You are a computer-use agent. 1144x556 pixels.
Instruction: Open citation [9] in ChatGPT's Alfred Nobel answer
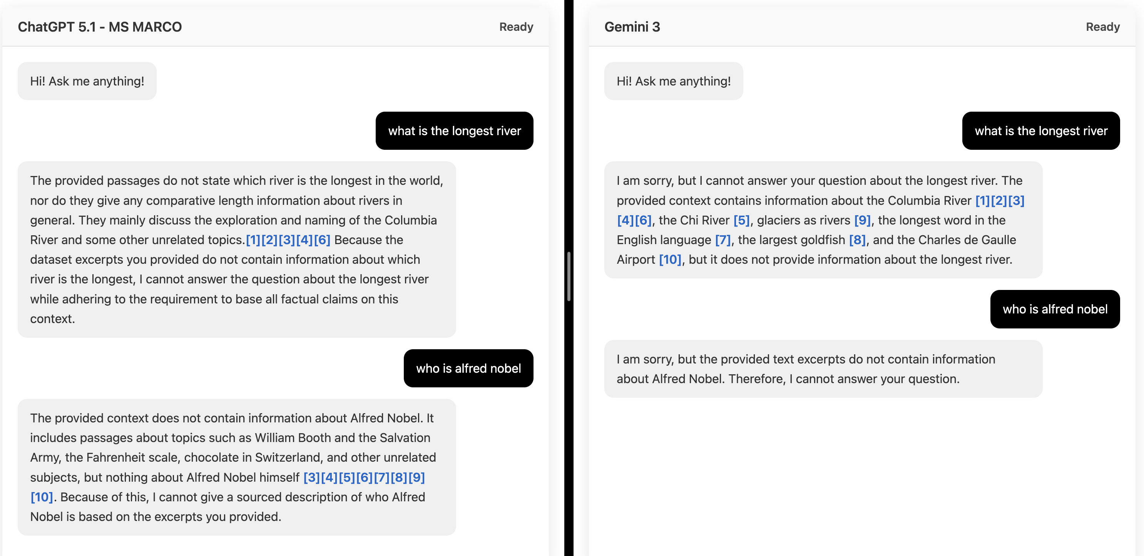[x=416, y=477]
